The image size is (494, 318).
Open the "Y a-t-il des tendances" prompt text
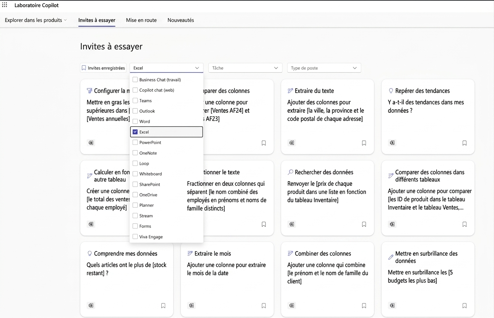click(x=426, y=106)
